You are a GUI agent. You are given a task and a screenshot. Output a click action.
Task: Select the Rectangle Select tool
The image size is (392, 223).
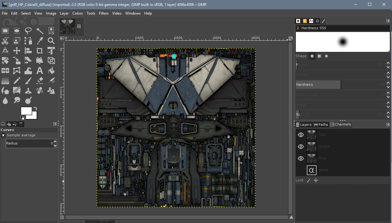tap(5, 30)
